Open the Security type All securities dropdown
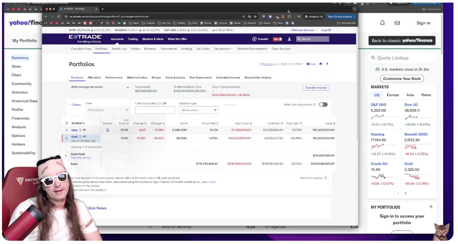The width and height of the screenshot is (458, 244). point(199,110)
